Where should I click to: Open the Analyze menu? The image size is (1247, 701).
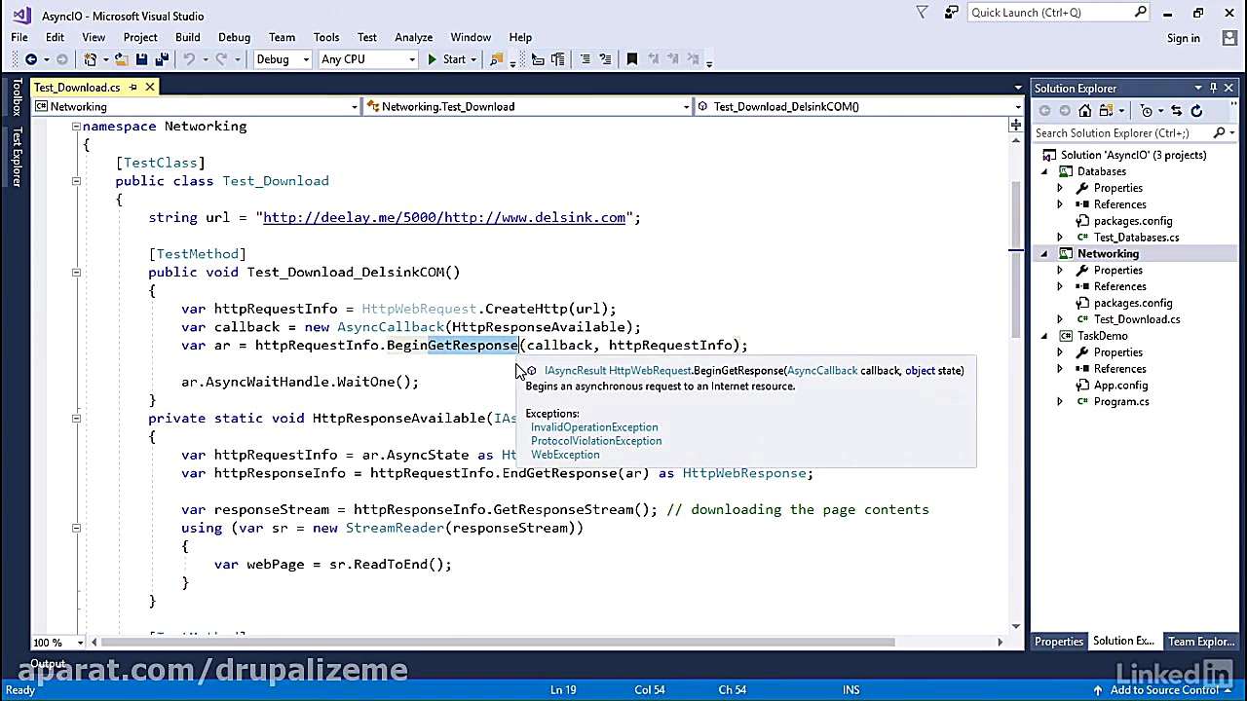coord(413,37)
